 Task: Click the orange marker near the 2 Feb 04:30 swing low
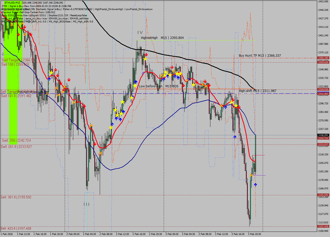[x=101, y=153]
